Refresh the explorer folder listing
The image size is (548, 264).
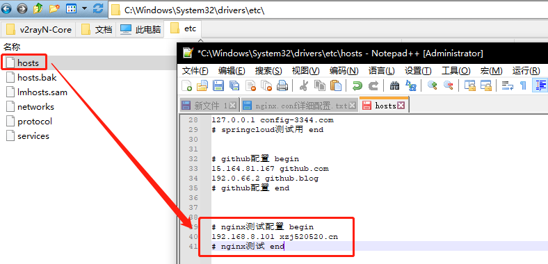pyautogui.click(x=98, y=8)
